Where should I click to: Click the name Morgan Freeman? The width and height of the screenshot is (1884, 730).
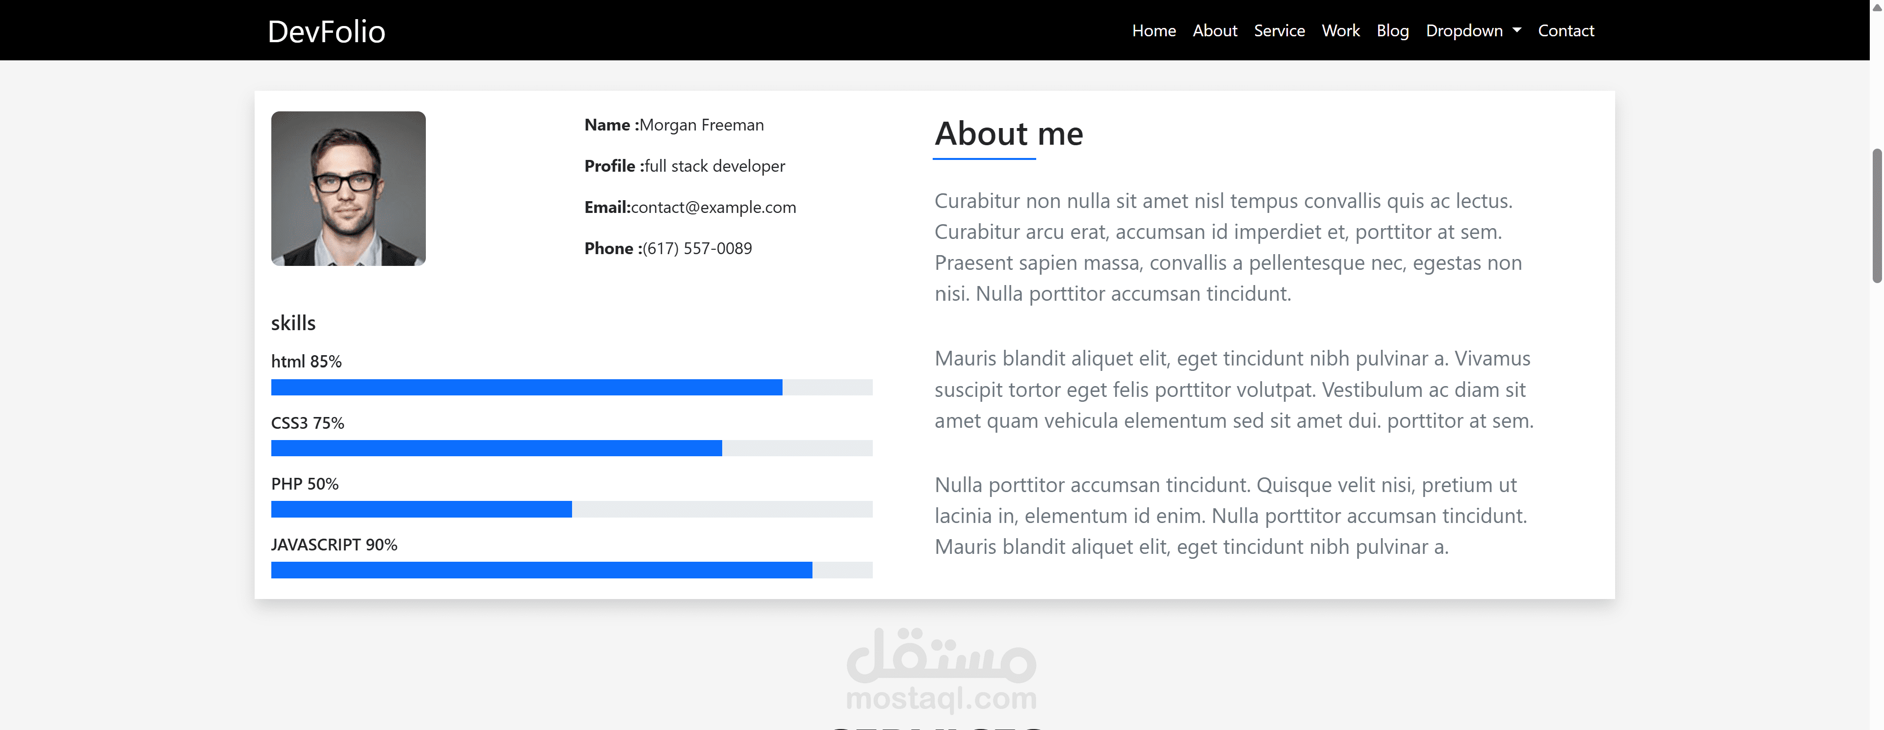[702, 125]
